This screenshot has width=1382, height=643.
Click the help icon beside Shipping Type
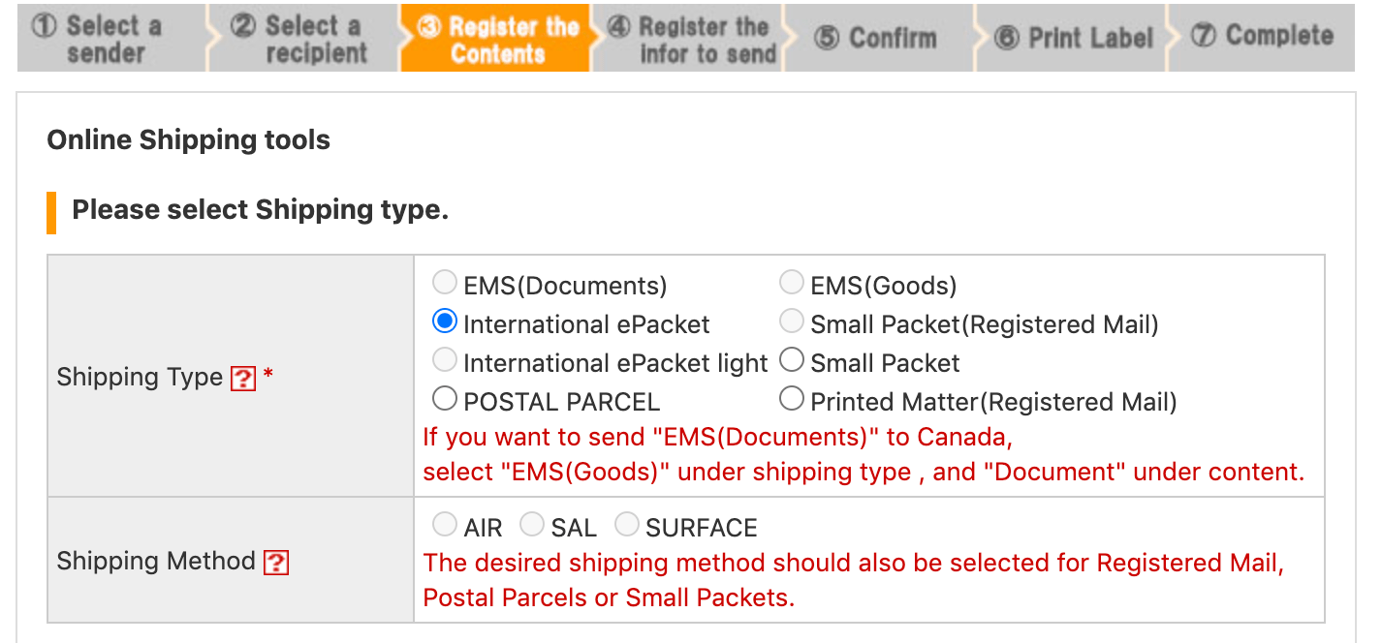pyautogui.click(x=243, y=378)
